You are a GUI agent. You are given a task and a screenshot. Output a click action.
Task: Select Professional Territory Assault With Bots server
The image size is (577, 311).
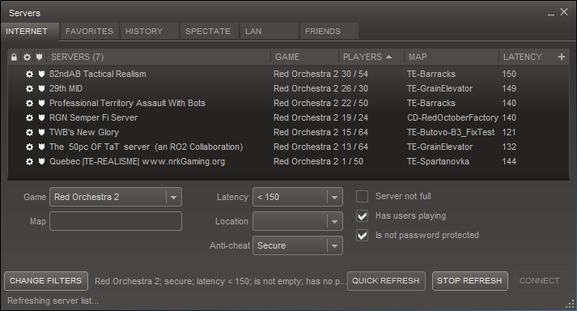tap(288, 103)
